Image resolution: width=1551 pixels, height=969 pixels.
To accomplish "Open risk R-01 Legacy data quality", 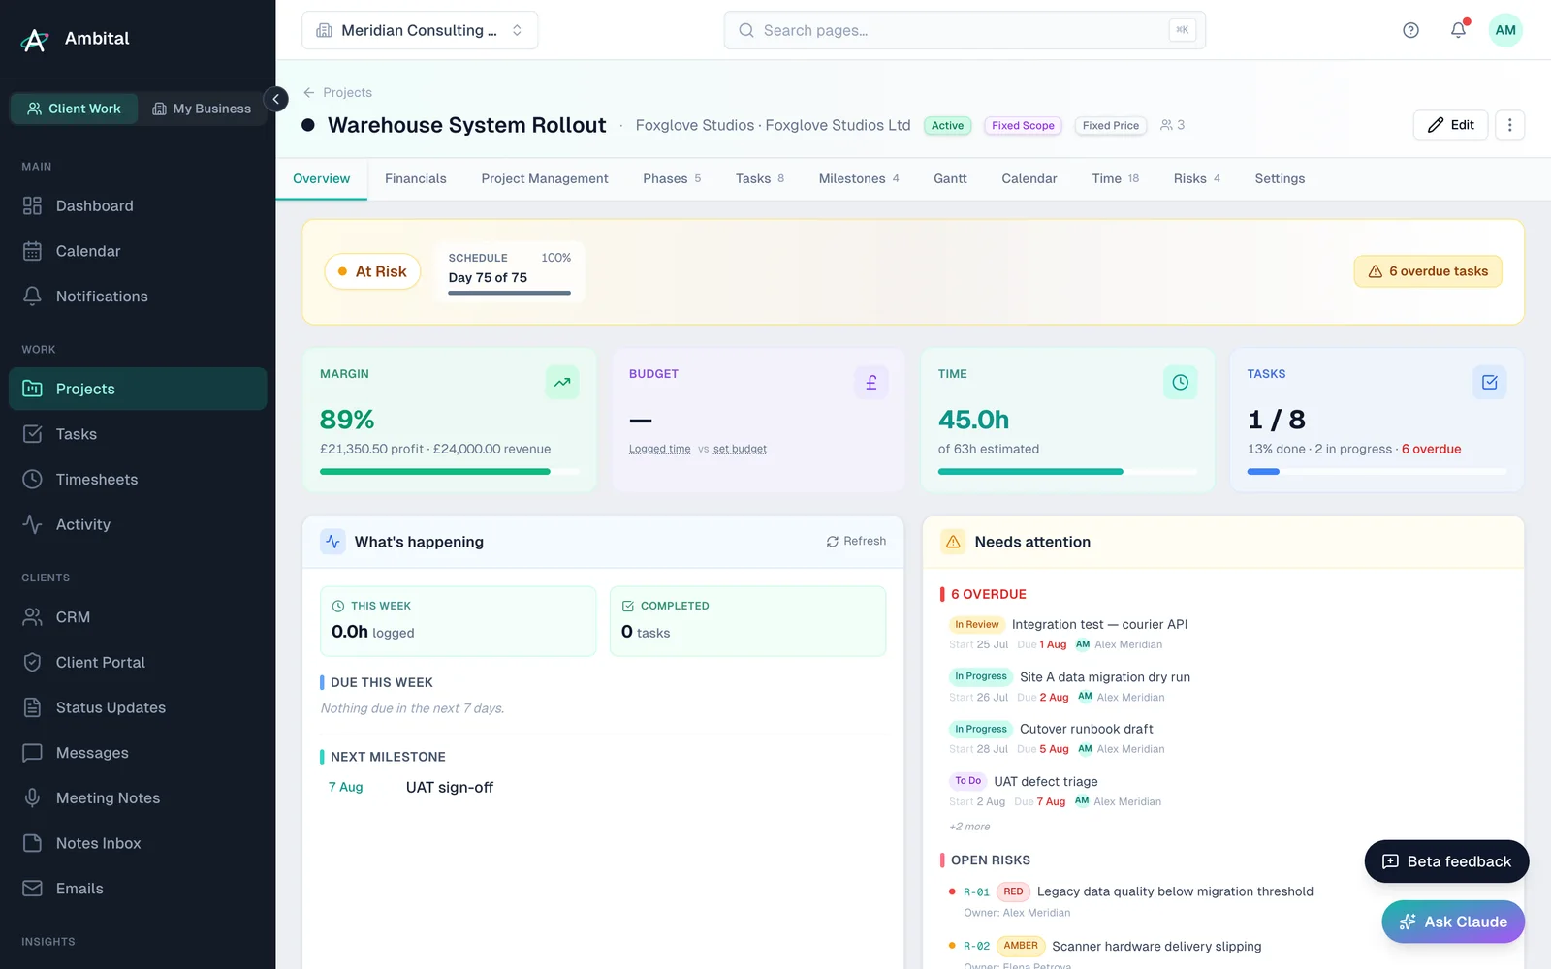I will [x=1175, y=891].
